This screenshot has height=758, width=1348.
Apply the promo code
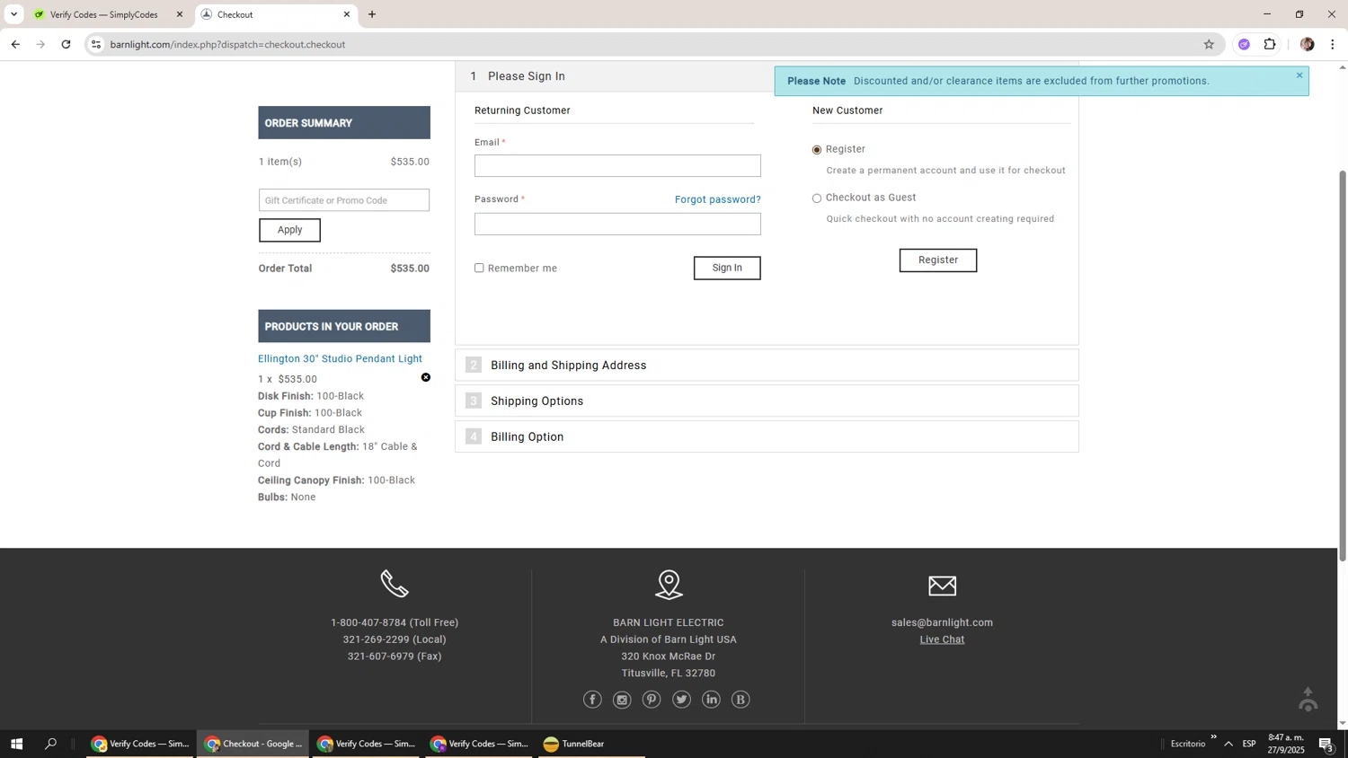(289, 230)
